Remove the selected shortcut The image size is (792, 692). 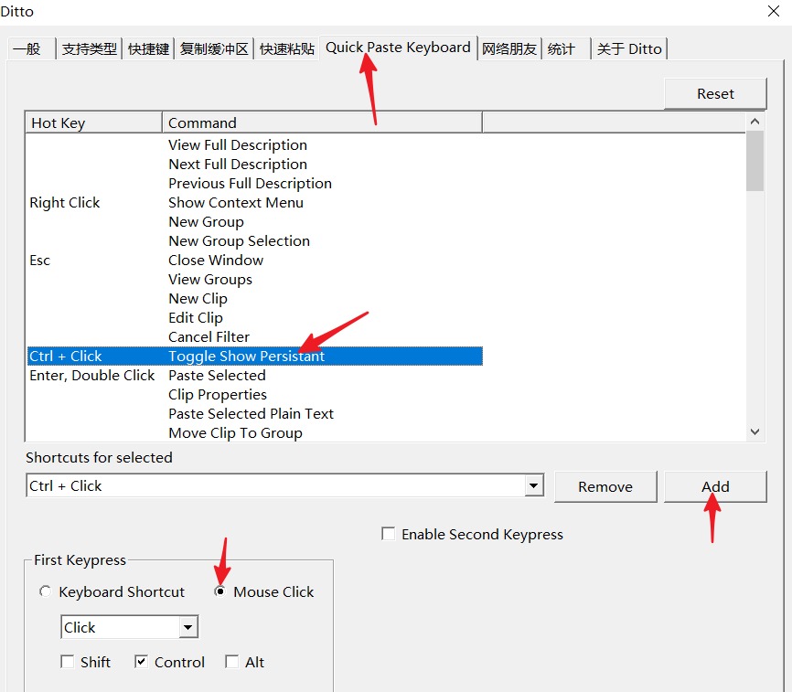[x=605, y=487]
